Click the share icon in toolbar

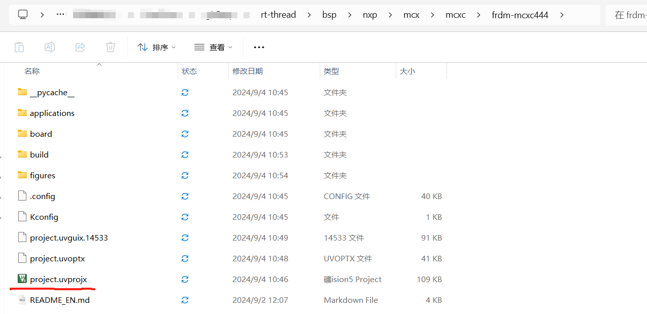pyautogui.click(x=80, y=47)
